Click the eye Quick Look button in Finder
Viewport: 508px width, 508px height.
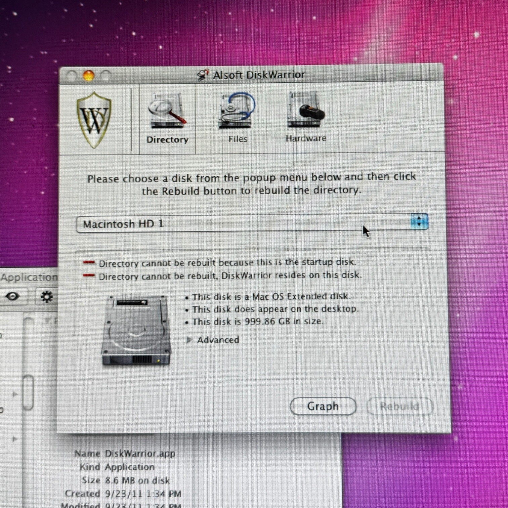[x=13, y=296]
